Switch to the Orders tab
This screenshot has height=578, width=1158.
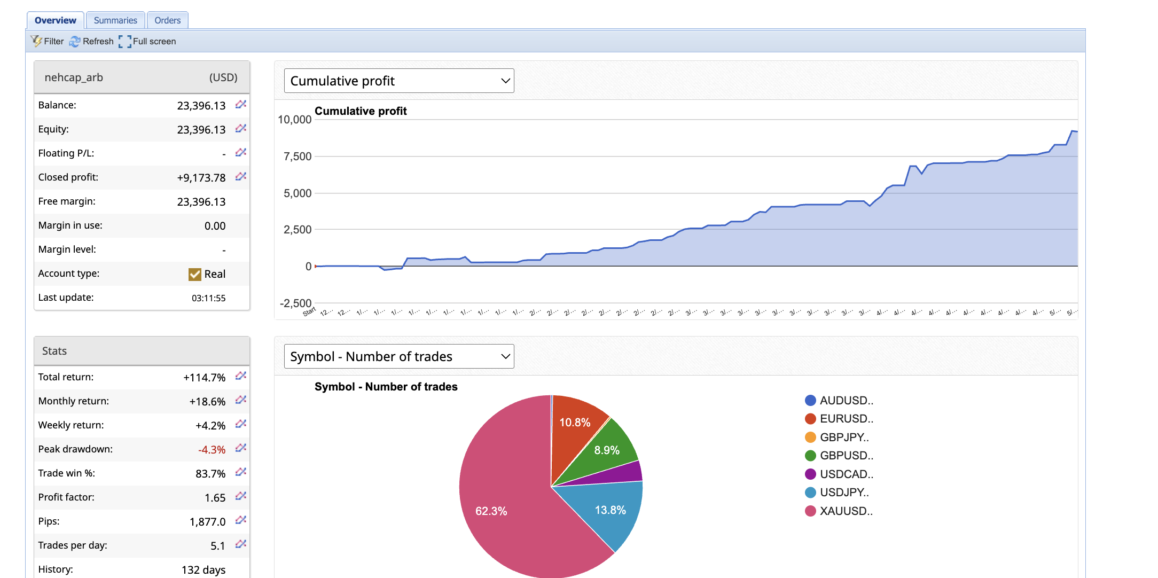pyautogui.click(x=167, y=20)
